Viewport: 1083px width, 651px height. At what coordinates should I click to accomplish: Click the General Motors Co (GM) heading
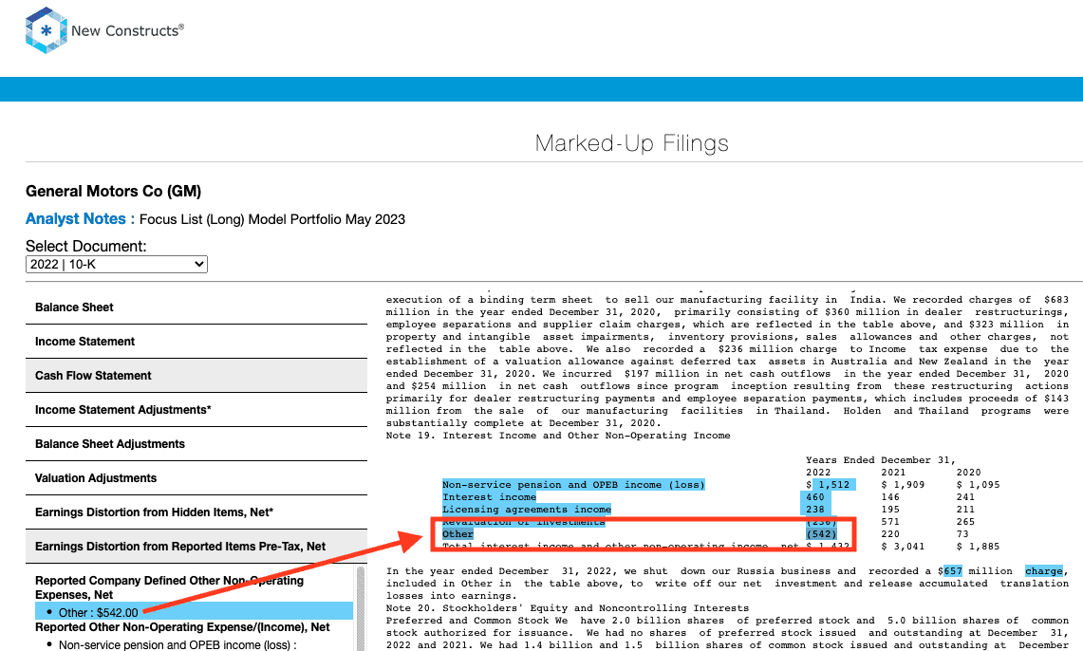coord(113,192)
